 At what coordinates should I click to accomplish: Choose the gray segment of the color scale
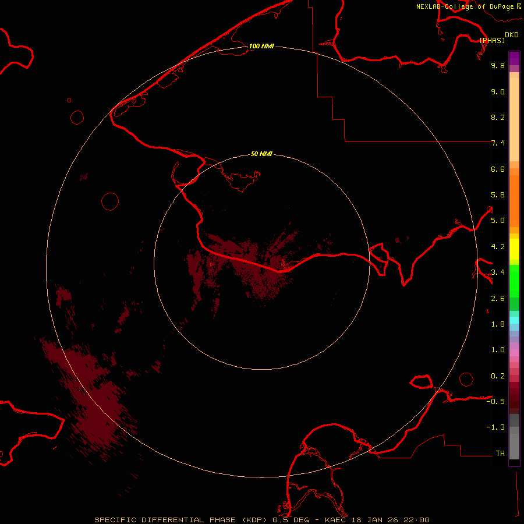pyautogui.click(x=514, y=437)
